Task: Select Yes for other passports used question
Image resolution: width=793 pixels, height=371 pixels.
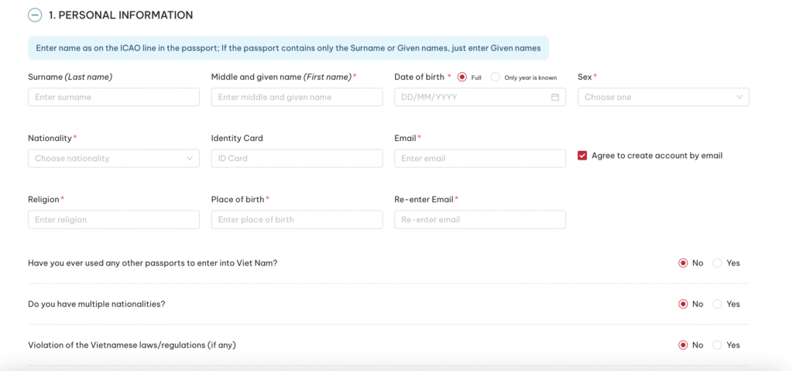Action: pos(717,263)
